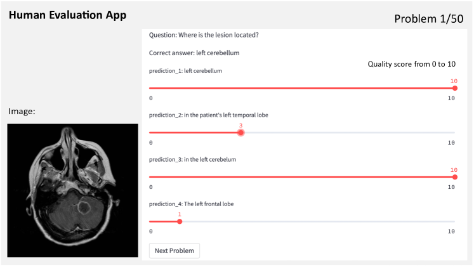Click the prediction_2 slider handle at 3
The width and height of the screenshot is (474, 267).
pyautogui.click(x=240, y=133)
